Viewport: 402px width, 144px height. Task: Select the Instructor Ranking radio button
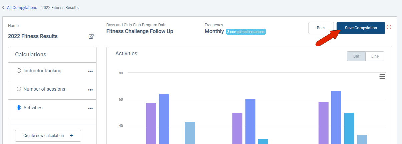[x=19, y=71]
